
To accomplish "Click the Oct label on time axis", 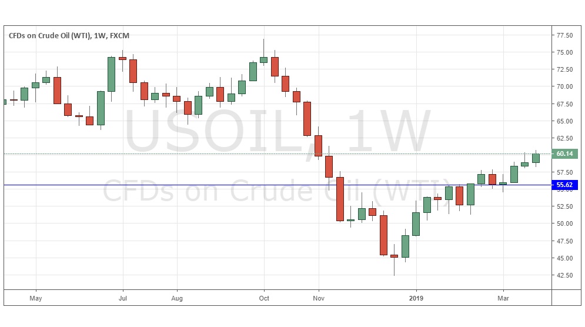I will pyautogui.click(x=263, y=298).
